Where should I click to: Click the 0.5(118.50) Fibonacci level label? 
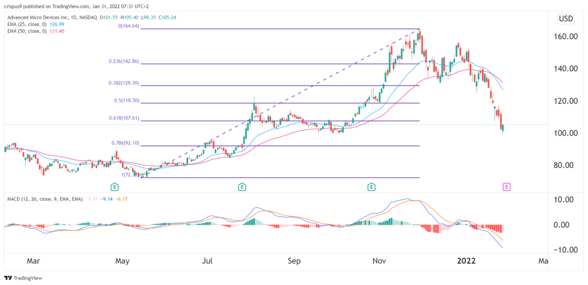click(128, 100)
